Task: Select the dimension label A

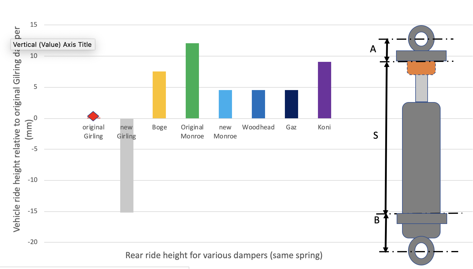Action: tap(373, 49)
